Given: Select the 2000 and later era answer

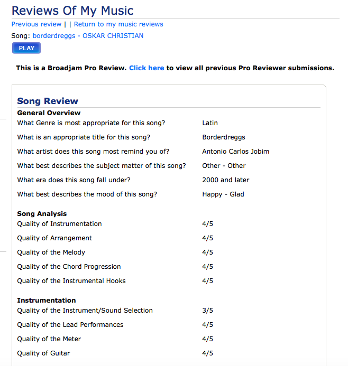Looking at the screenshot, I should point(225,180).
